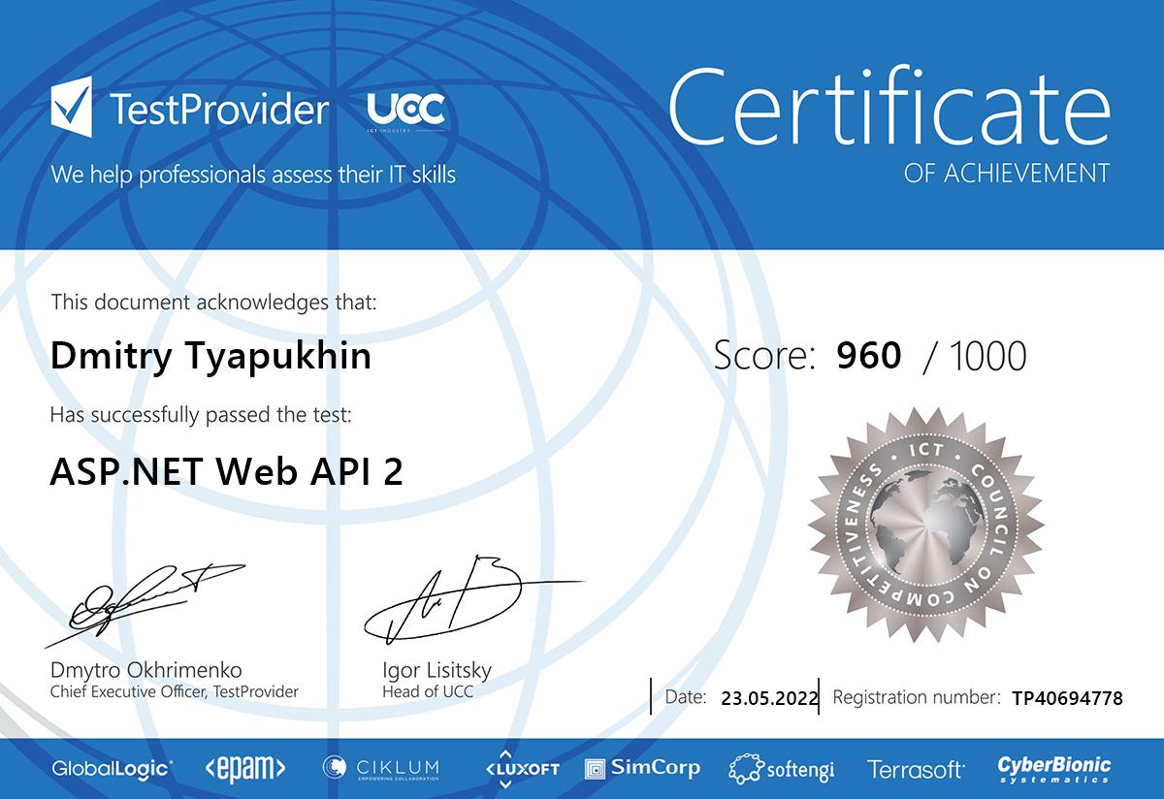
Task: Click Igor Lisitsky's signature
Action: click(x=456, y=599)
